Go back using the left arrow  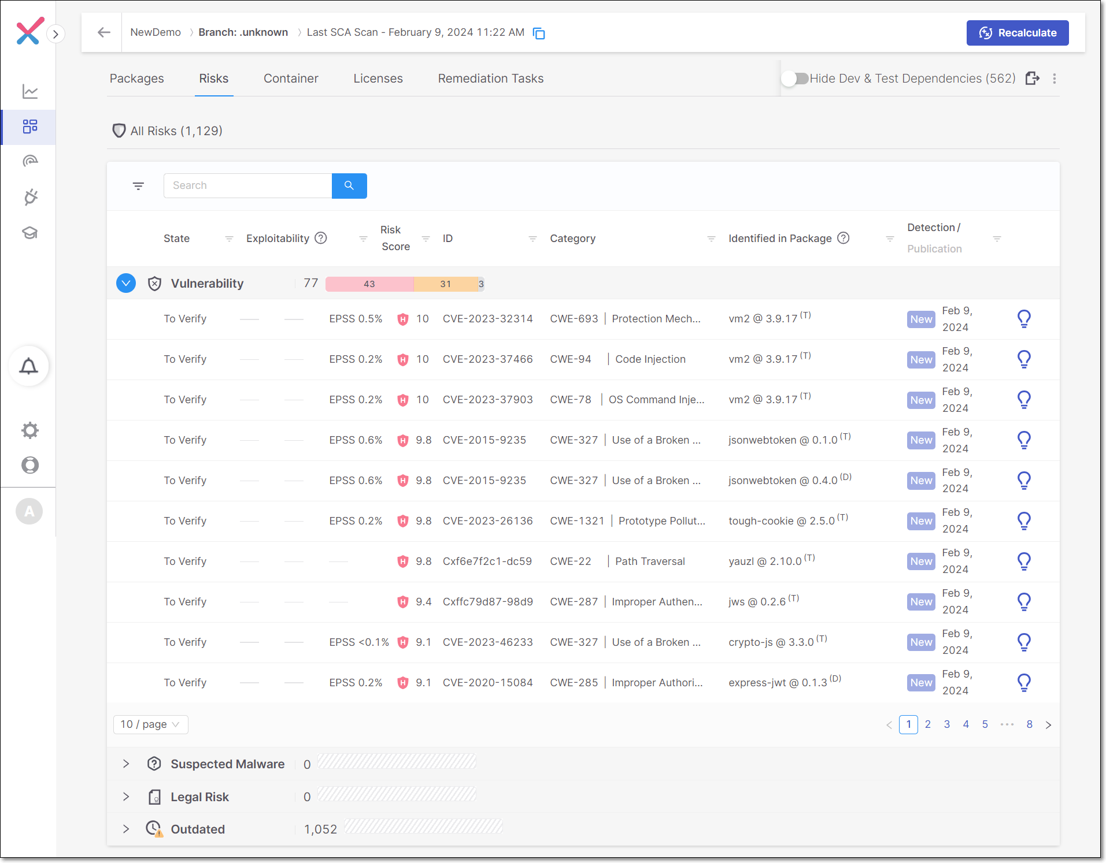click(104, 32)
